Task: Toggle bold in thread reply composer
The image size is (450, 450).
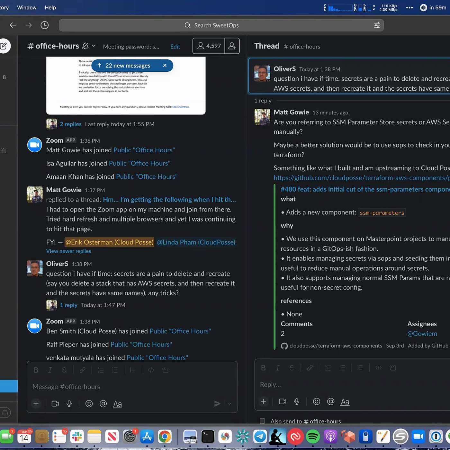Action: coord(263,368)
